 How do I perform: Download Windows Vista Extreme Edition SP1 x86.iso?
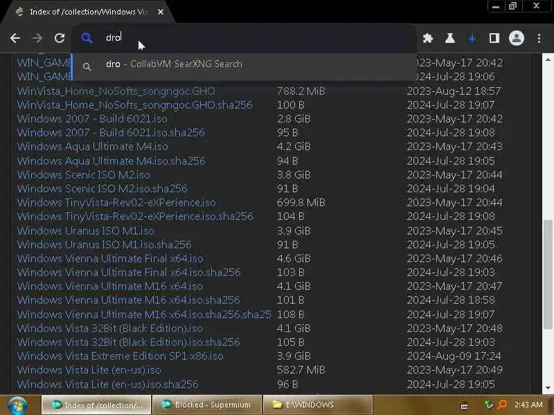coord(120,356)
